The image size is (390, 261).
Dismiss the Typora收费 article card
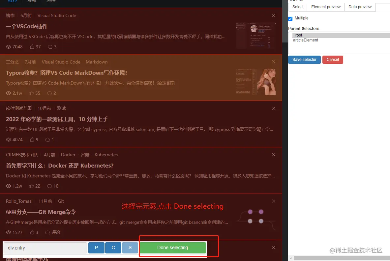click(274, 62)
